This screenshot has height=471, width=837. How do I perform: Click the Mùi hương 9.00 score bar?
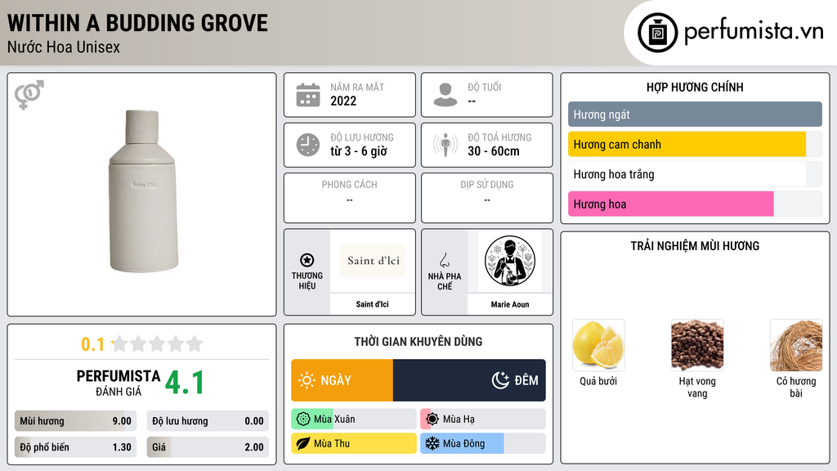(x=76, y=421)
